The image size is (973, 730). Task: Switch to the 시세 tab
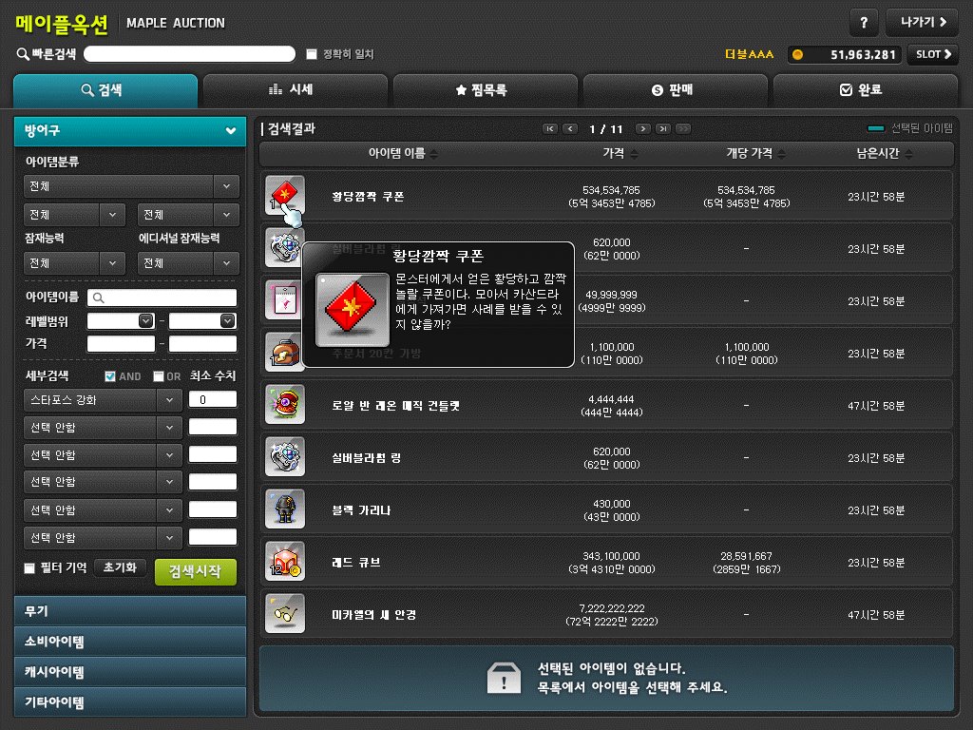[x=296, y=90]
